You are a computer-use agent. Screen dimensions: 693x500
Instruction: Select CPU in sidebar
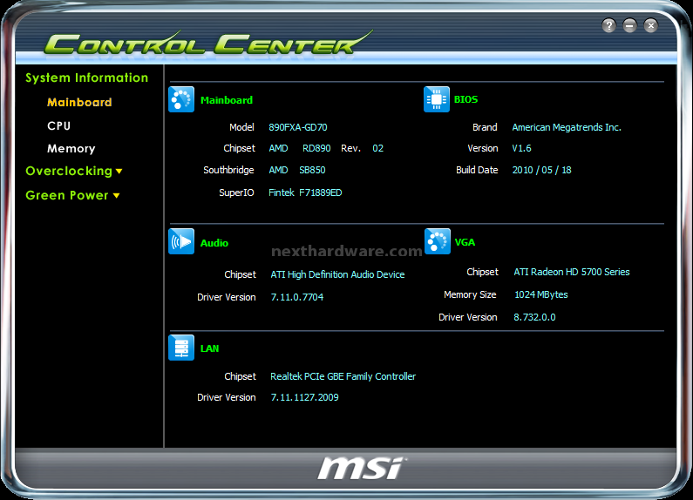coord(58,126)
